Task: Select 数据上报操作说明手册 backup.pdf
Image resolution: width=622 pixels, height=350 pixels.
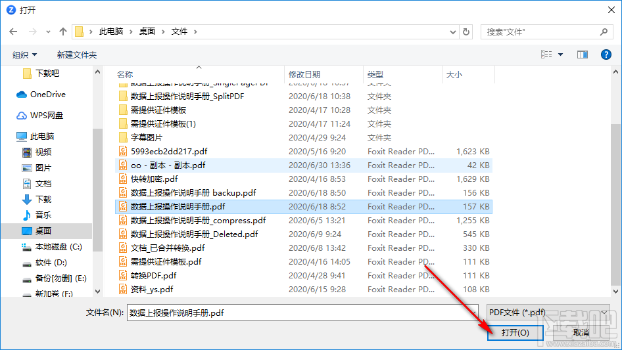Action: [193, 193]
